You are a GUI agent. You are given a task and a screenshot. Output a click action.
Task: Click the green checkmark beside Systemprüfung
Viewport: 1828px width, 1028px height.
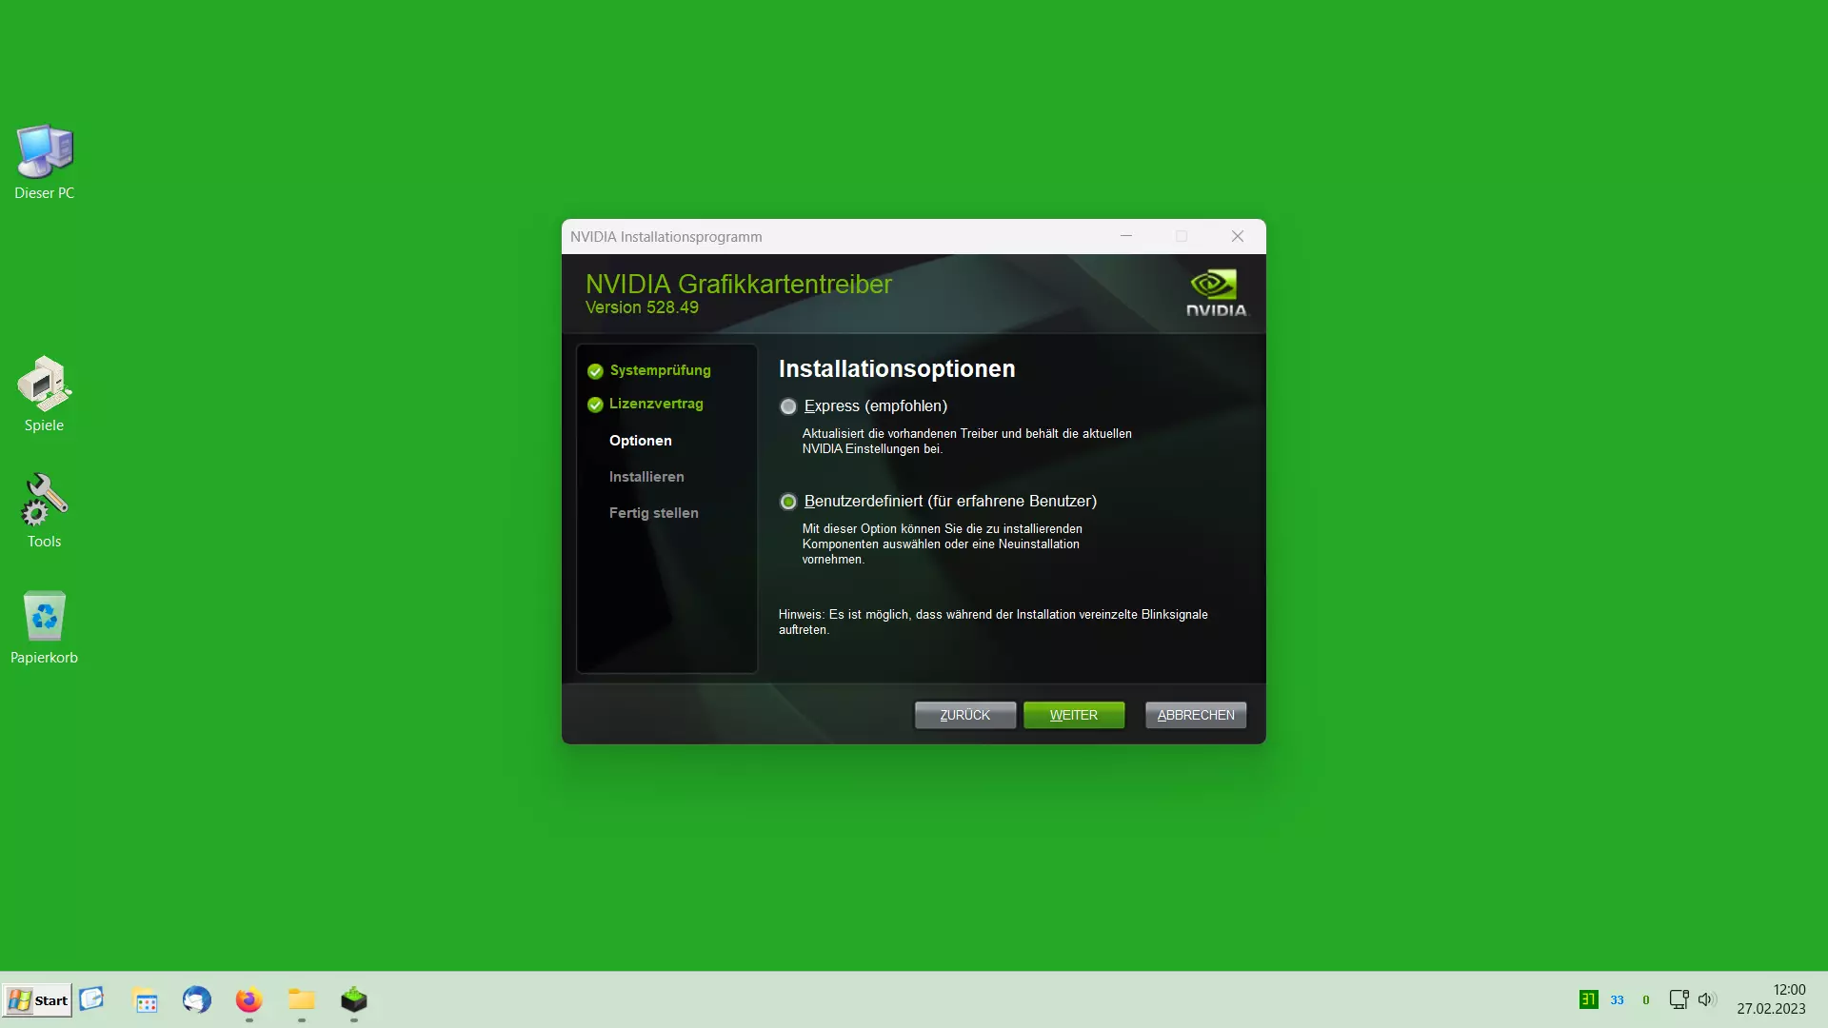coord(595,371)
